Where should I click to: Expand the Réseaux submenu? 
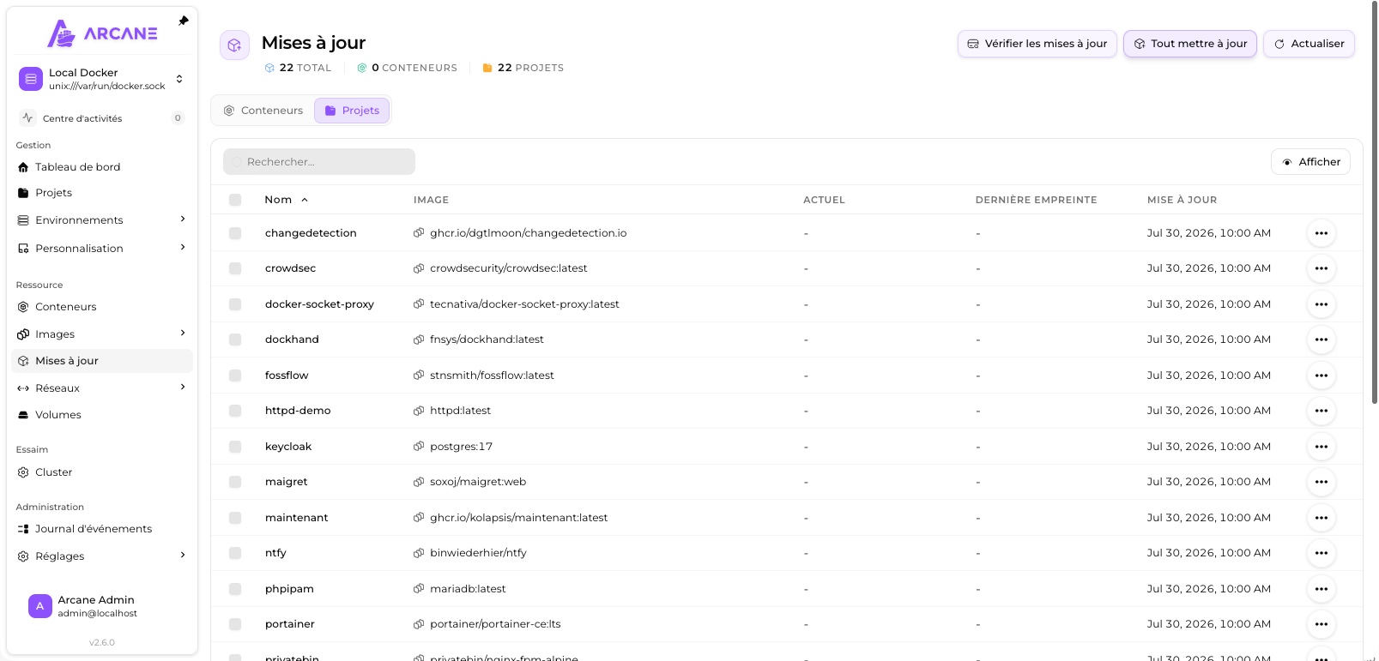183,388
